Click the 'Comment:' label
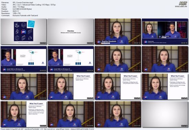Viewport: 189px width, 130px height. 5,15
